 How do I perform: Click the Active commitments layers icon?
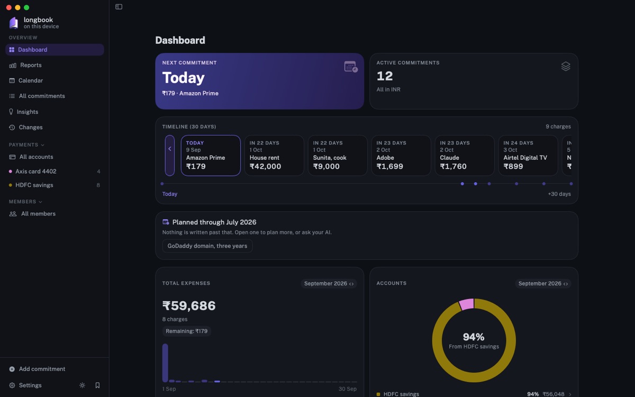point(566,66)
